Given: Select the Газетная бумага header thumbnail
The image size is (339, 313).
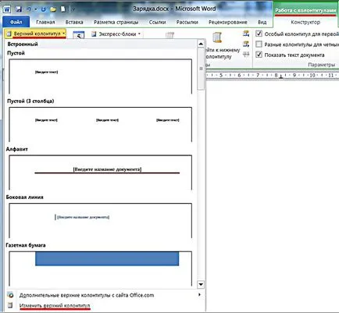Looking at the screenshot, I should [101, 269].
